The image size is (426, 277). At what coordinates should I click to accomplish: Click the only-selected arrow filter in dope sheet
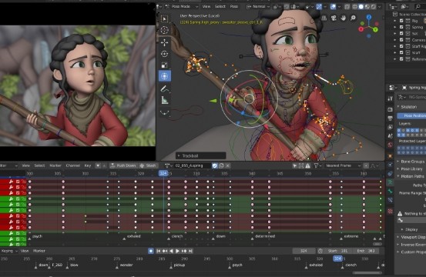pos(295,165)
